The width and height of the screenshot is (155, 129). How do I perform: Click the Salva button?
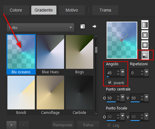[88, 125]
